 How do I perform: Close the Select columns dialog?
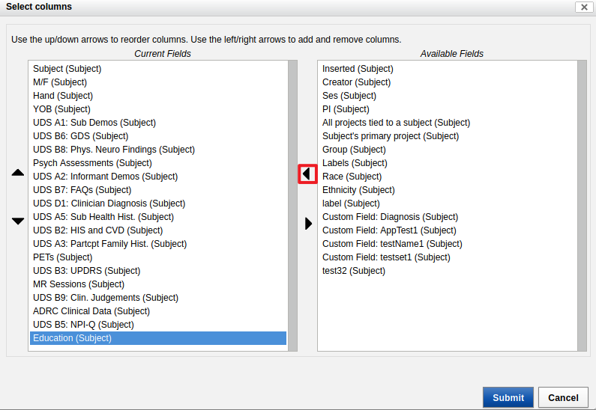584,7
